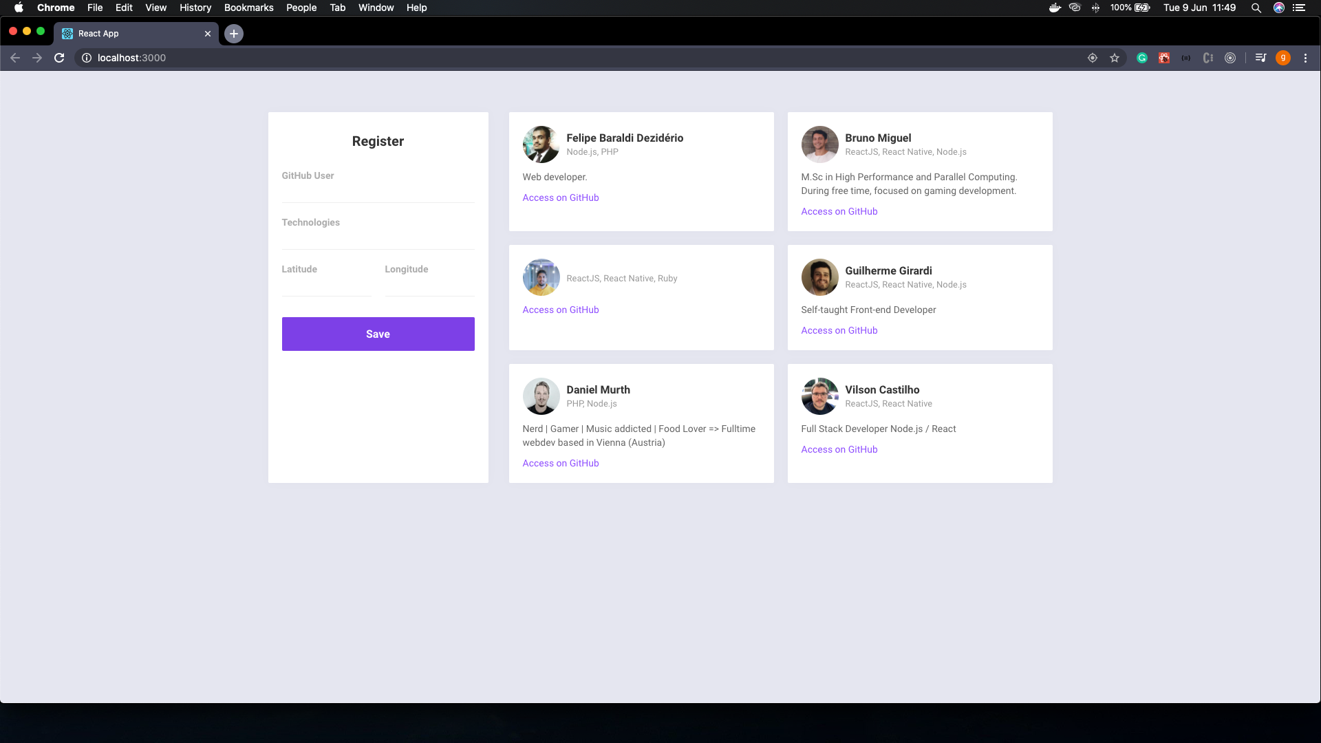Open Chrome three-dot options menu

(x=1305, y=58)
